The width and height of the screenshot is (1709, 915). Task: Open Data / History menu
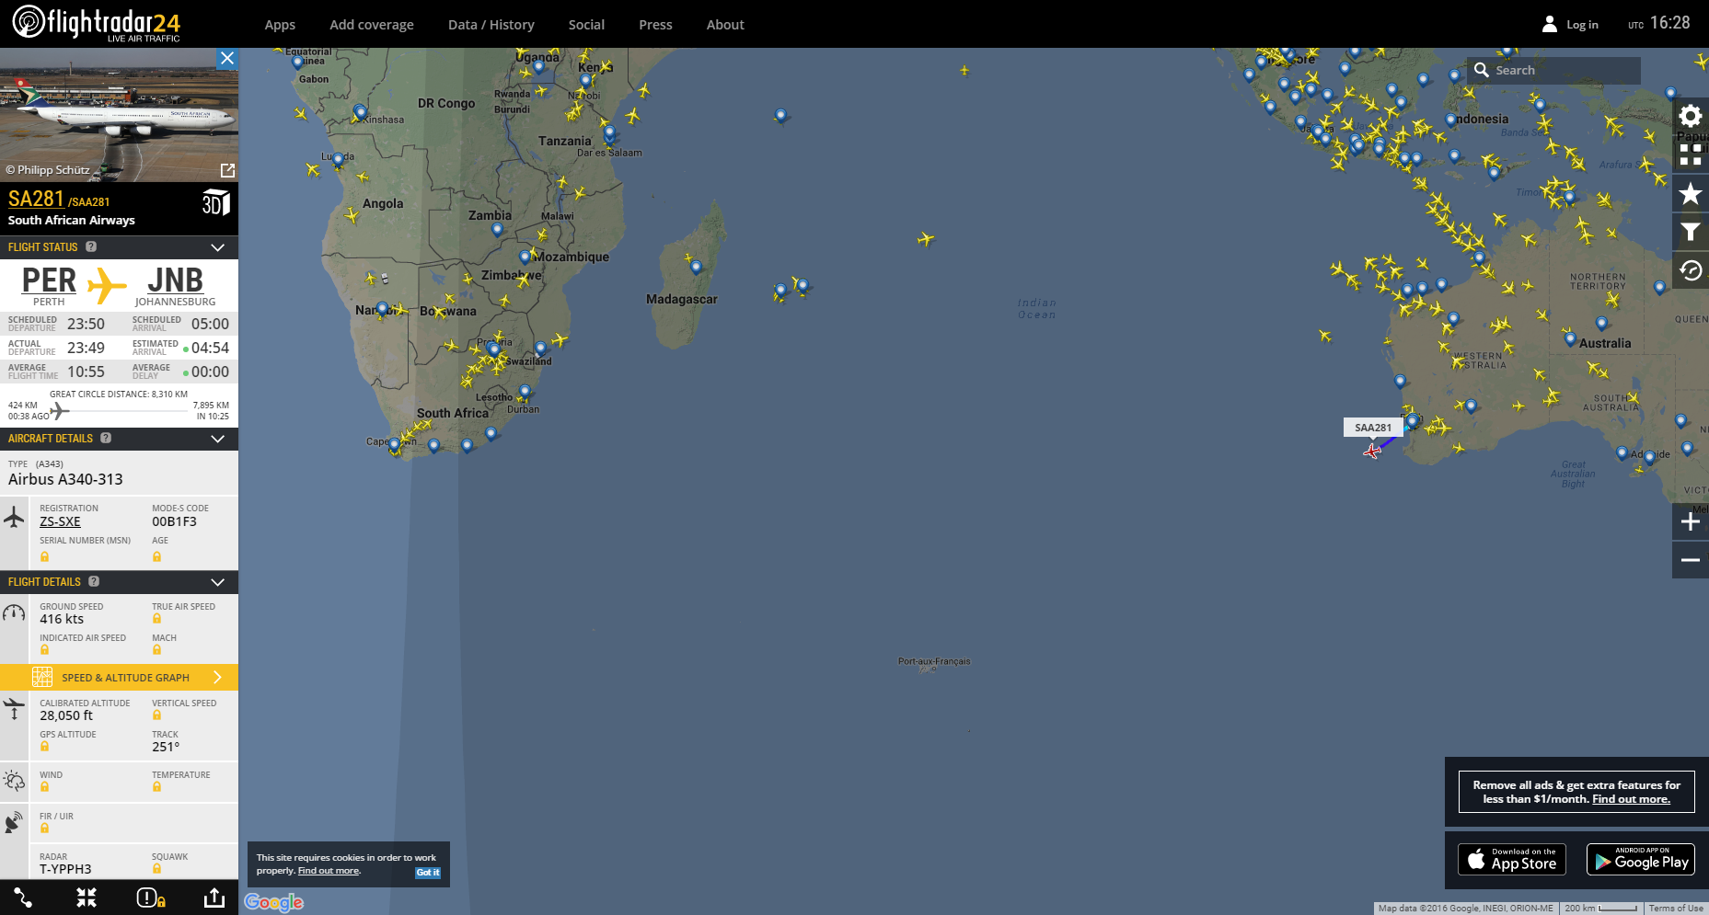[491, 25]
